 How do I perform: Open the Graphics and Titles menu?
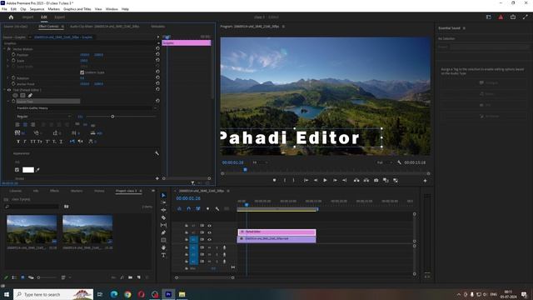(77, 9)
